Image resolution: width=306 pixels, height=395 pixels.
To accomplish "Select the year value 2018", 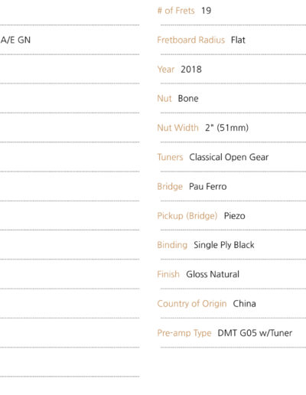I will pyautogui.click(x=191, y=70).
